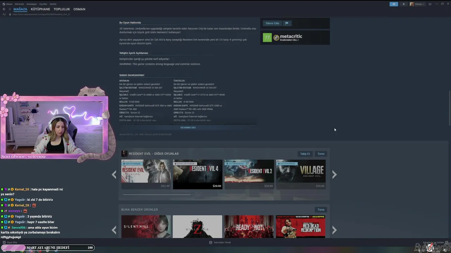Open the Resident Evil 4 thumbnail
The image size is (451, 253).
[197, 171]
